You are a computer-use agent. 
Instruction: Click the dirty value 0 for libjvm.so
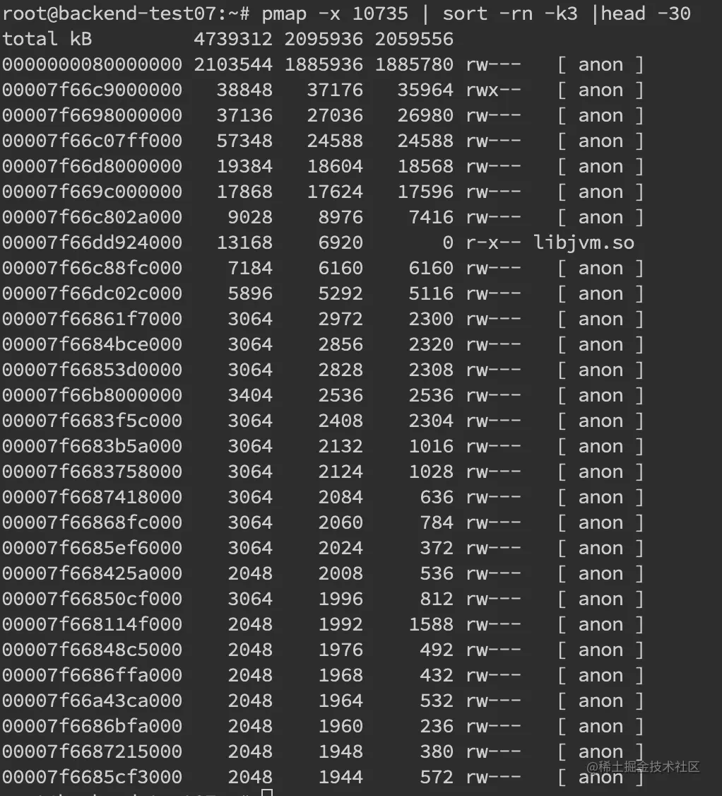coord(448,243)
